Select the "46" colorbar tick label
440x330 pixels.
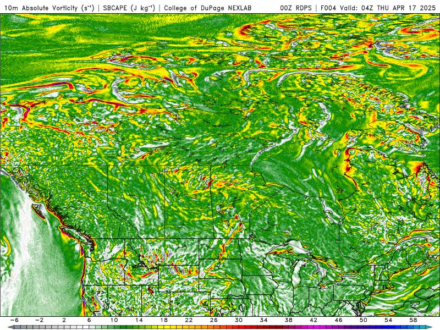pos(338,320)
